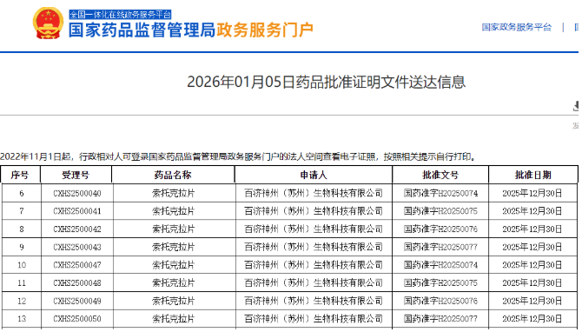Image resolution: width=582 pixels, height=332 pixels.
Task: Click the approval date in row 13
Action: point(532,319)
